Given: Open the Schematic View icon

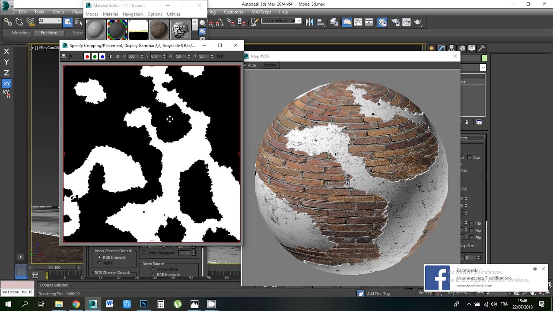Looking at the screenshot, I should pyautogui.click(x=369, y=22).
